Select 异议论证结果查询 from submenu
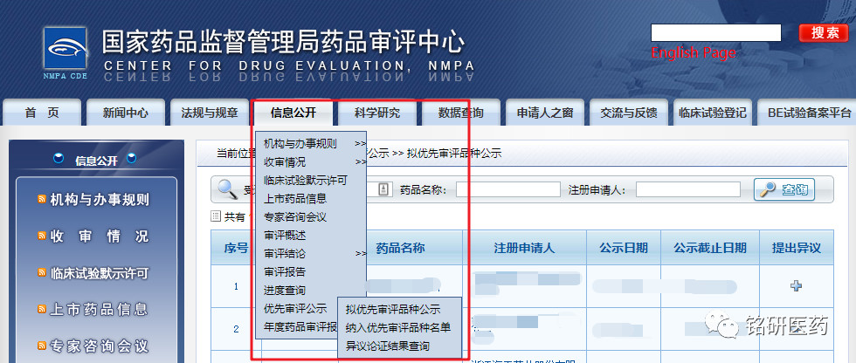This screenshot has height=363, width=856. click(387, 346)
